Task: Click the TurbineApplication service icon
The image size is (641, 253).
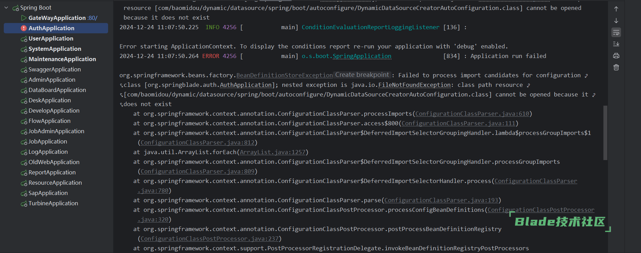Action: (x=24, y=204)
